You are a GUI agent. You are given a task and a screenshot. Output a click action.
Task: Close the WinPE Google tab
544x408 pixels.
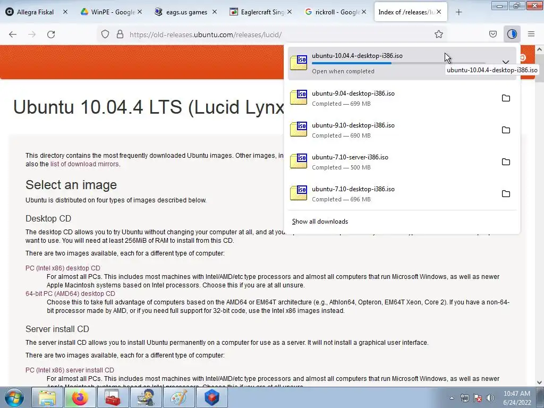140,12
